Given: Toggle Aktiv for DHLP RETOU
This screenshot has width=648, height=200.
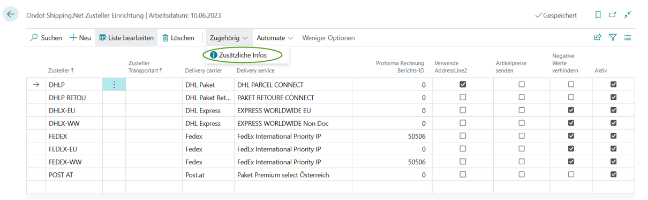Looking at the screenshot, I should pos(613,97).
